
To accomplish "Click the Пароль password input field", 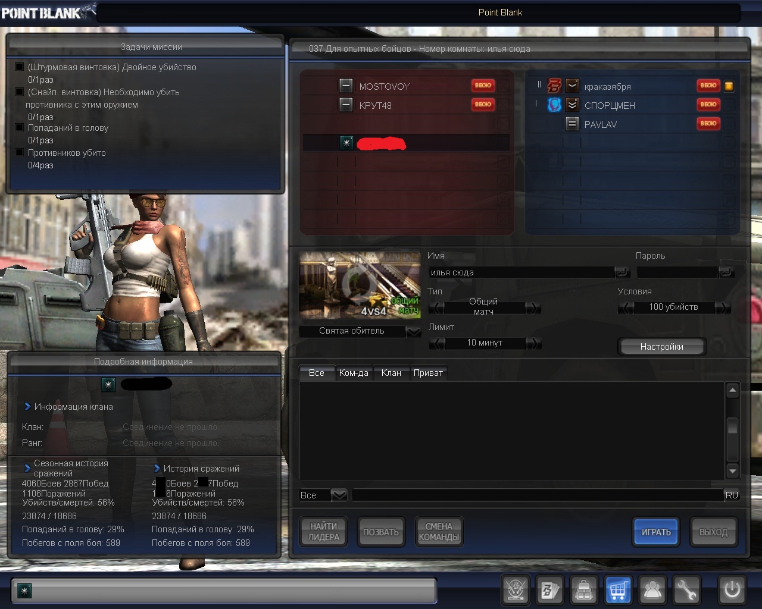I will pos(677,272).
